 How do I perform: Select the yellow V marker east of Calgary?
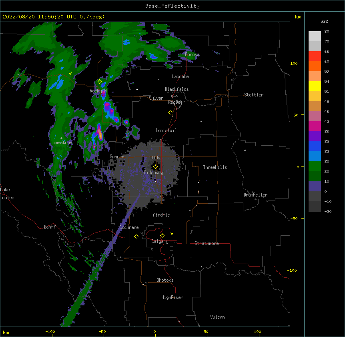pyautogui.click(x=172, y=234)
